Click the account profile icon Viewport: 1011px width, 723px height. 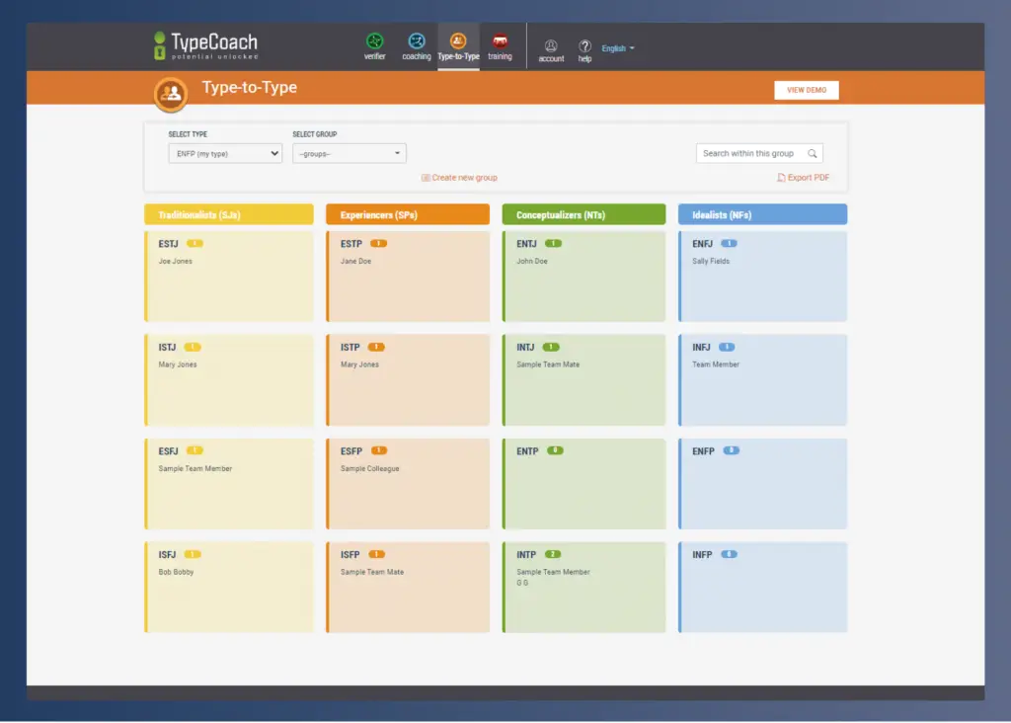[551, 45]
